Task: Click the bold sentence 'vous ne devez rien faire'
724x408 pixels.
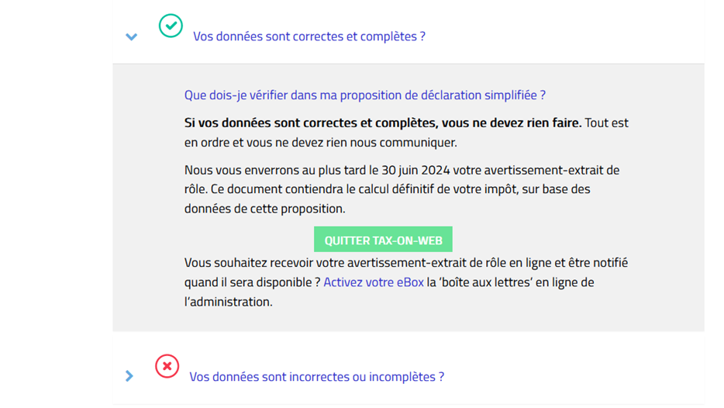Action: (512, 123)
